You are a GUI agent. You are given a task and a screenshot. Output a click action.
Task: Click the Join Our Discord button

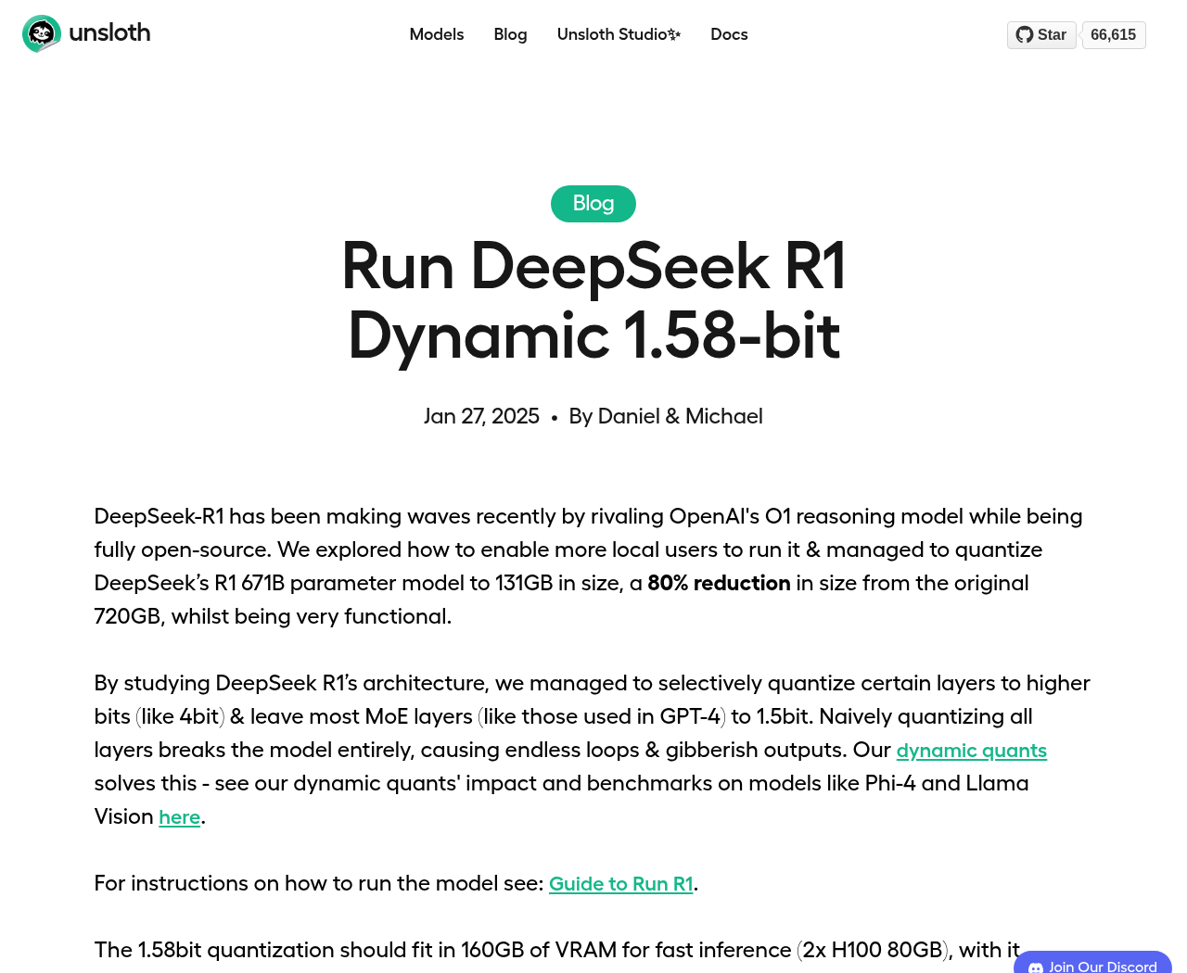1092,964
